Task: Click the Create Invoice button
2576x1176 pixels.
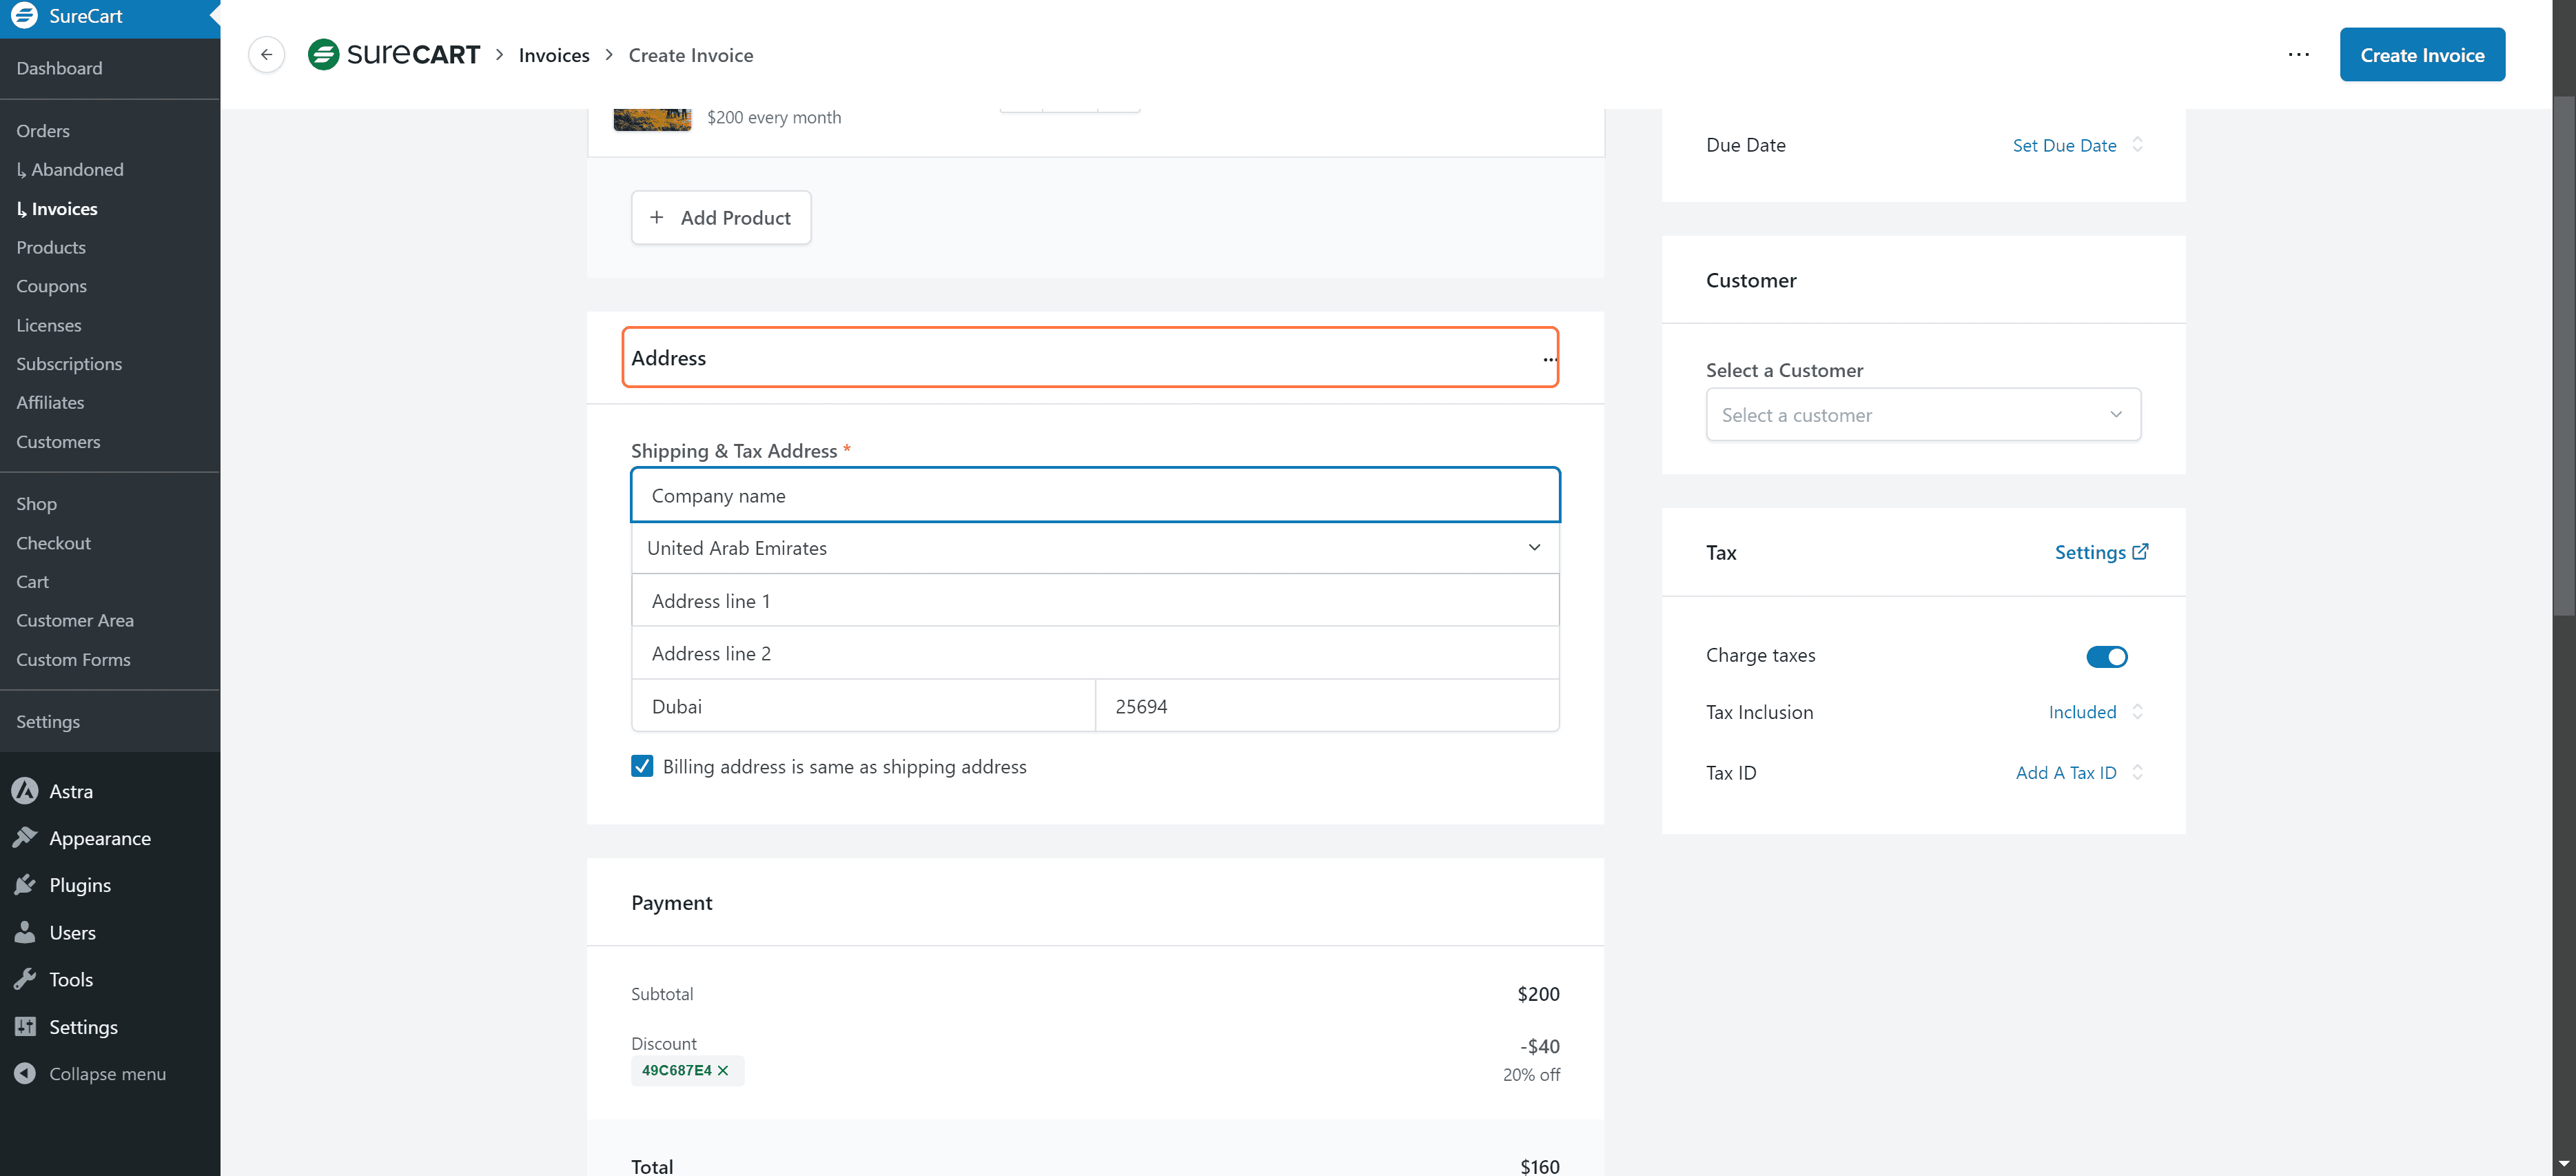Action: (2421, 55)
